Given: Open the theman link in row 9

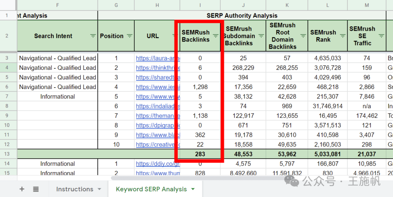Looking at the screenshot, I should [x=158, y=116].
